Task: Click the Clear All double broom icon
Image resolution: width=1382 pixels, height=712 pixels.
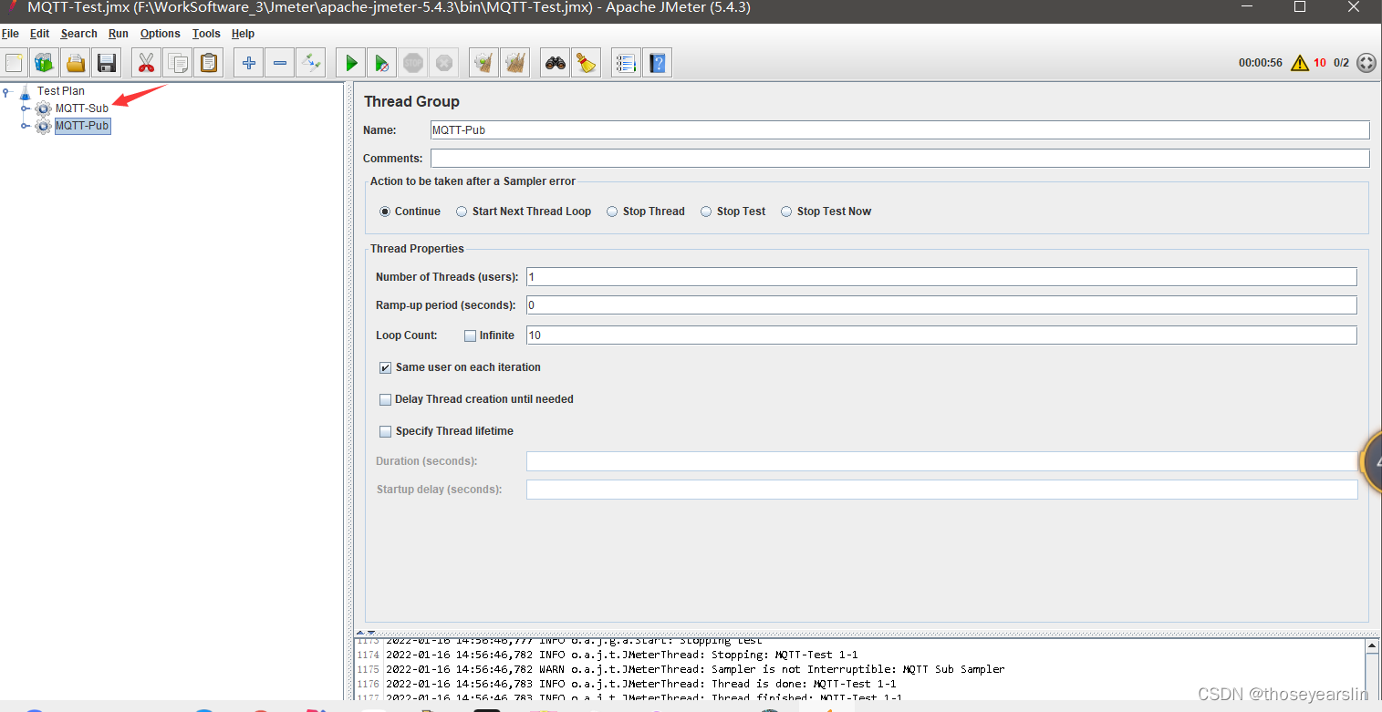Action: point(515,63)
